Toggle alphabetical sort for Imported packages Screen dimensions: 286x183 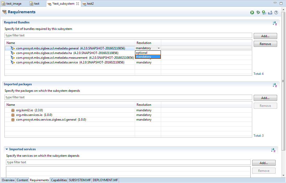275,85
